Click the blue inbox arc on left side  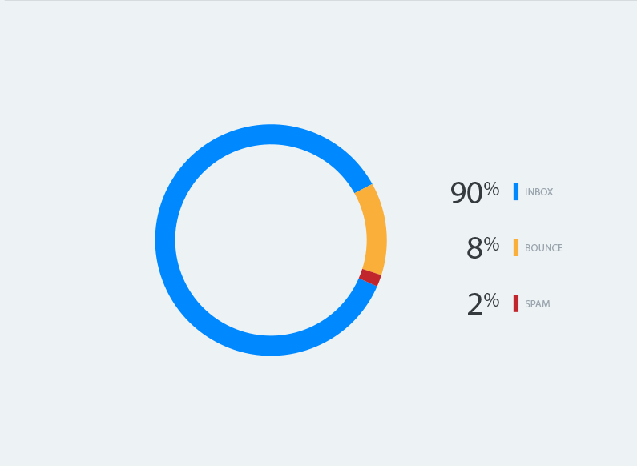pyautogui.click(x=165, y=240)
